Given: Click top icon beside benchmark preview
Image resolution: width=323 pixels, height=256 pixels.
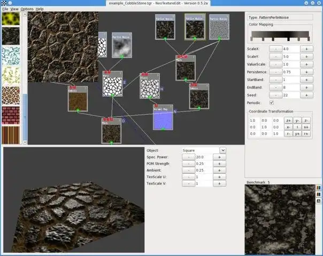Looking at the screenshot, I should 319,188.
